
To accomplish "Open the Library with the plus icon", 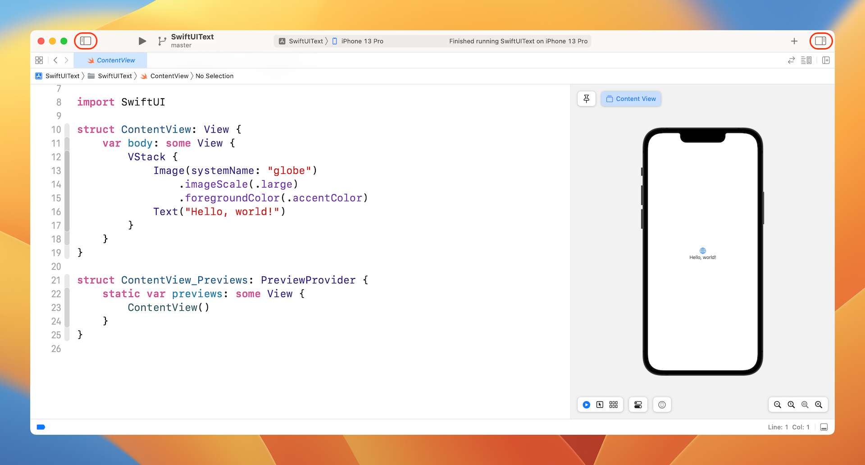I will pos(794,41).
